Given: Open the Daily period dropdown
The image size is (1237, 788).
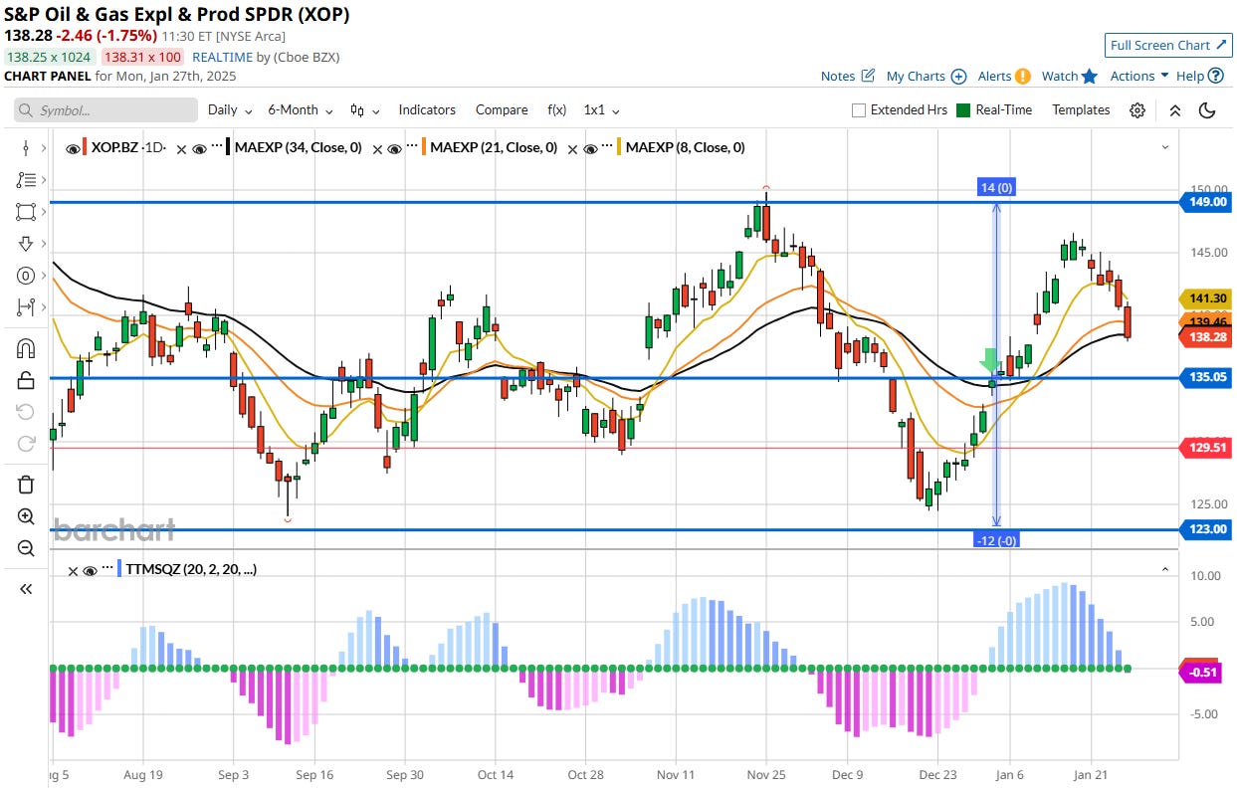Looking at the screenshot, I should click(x=230, y=110).
